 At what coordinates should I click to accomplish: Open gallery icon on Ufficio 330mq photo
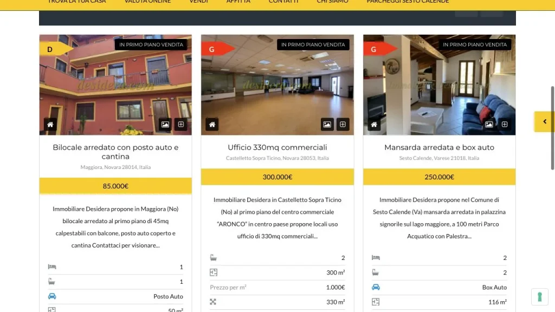[327, 124]
